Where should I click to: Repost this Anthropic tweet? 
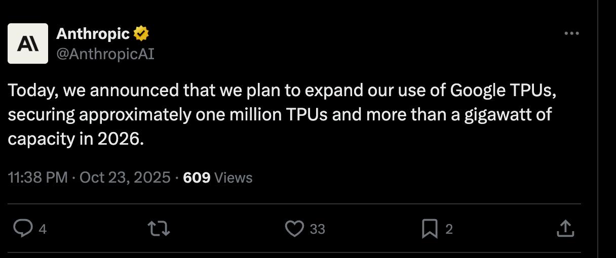point(158,229)
